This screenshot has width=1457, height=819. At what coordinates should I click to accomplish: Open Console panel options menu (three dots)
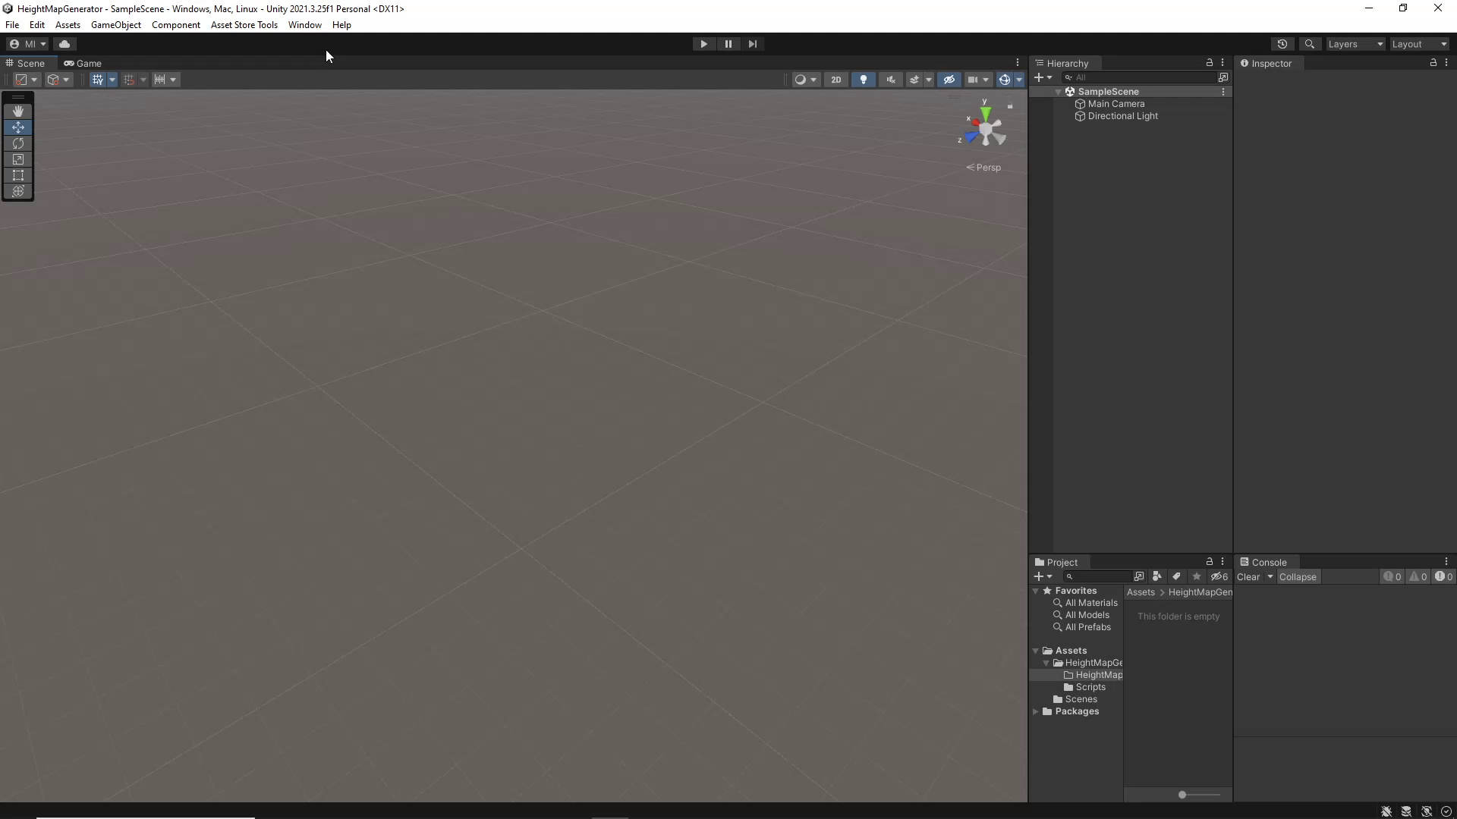[1446, 562]
